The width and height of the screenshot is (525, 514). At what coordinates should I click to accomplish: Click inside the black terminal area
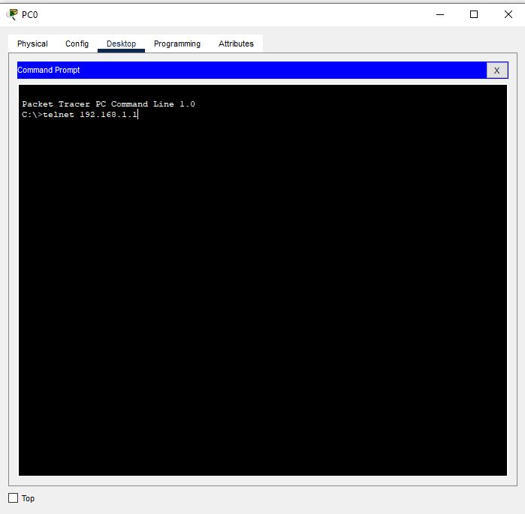click(x=263, y=280)
